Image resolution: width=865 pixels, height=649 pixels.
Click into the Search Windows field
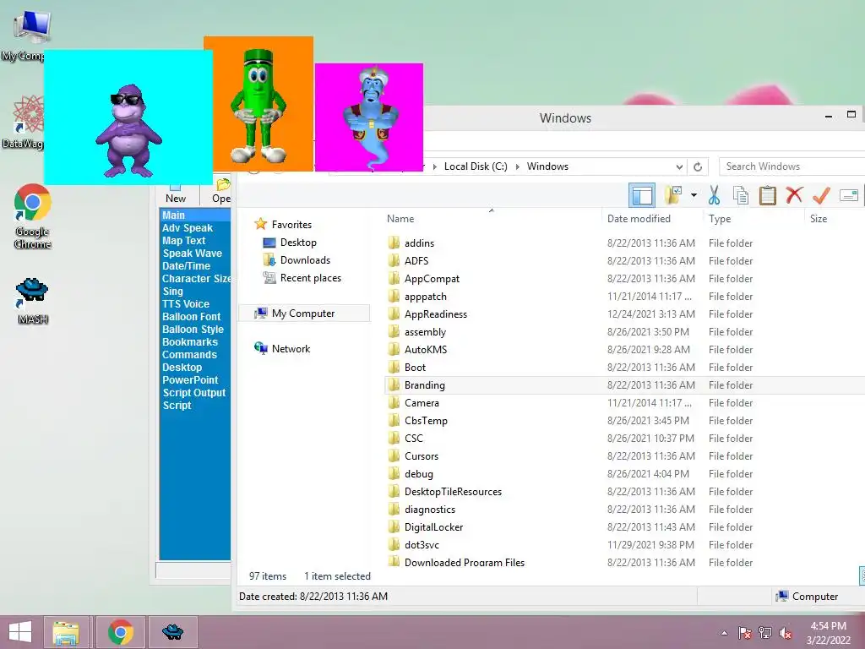click(792, 166)
